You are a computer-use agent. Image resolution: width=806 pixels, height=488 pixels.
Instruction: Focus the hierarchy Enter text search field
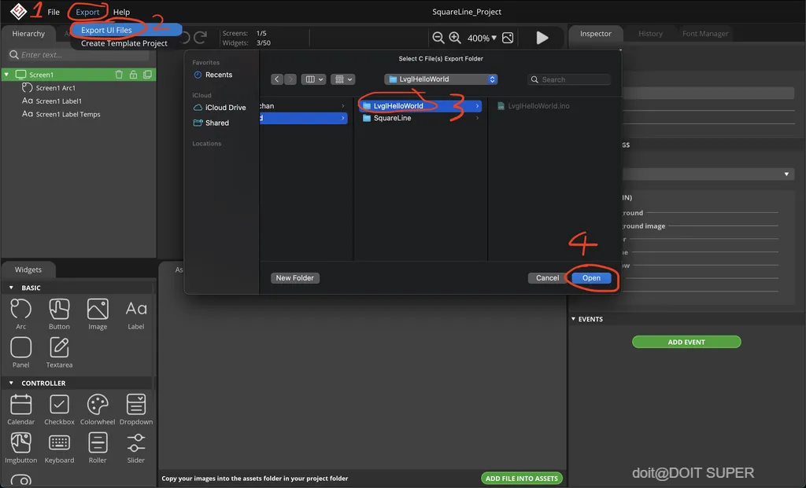tap(79, 54)
